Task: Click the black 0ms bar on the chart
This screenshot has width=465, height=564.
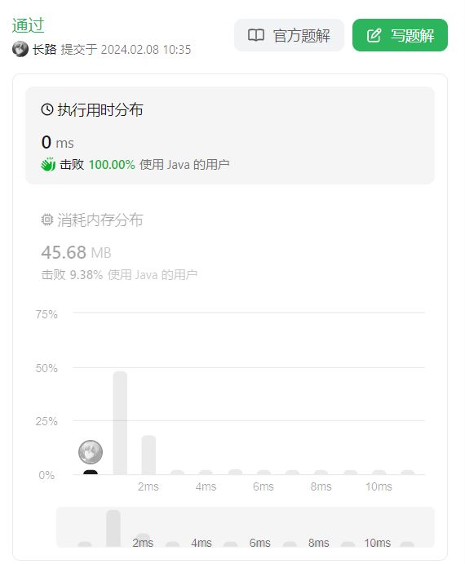Action: coord(91,473)
